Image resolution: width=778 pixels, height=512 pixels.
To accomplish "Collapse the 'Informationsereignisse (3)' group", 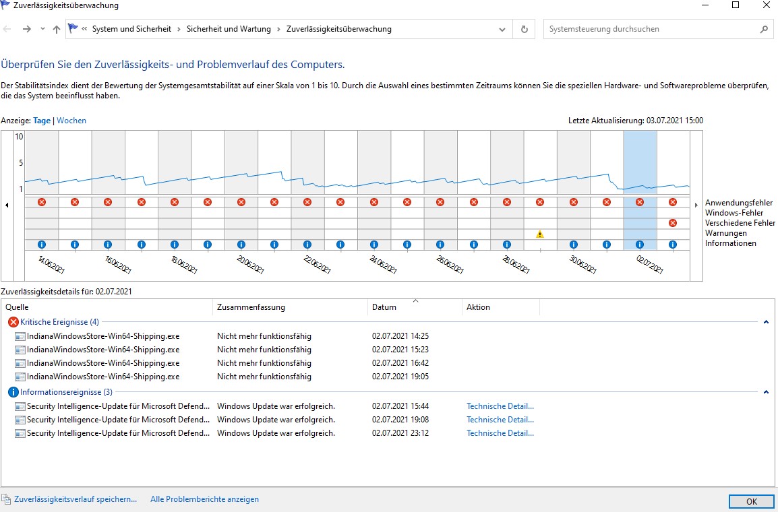I will point(766,392).
